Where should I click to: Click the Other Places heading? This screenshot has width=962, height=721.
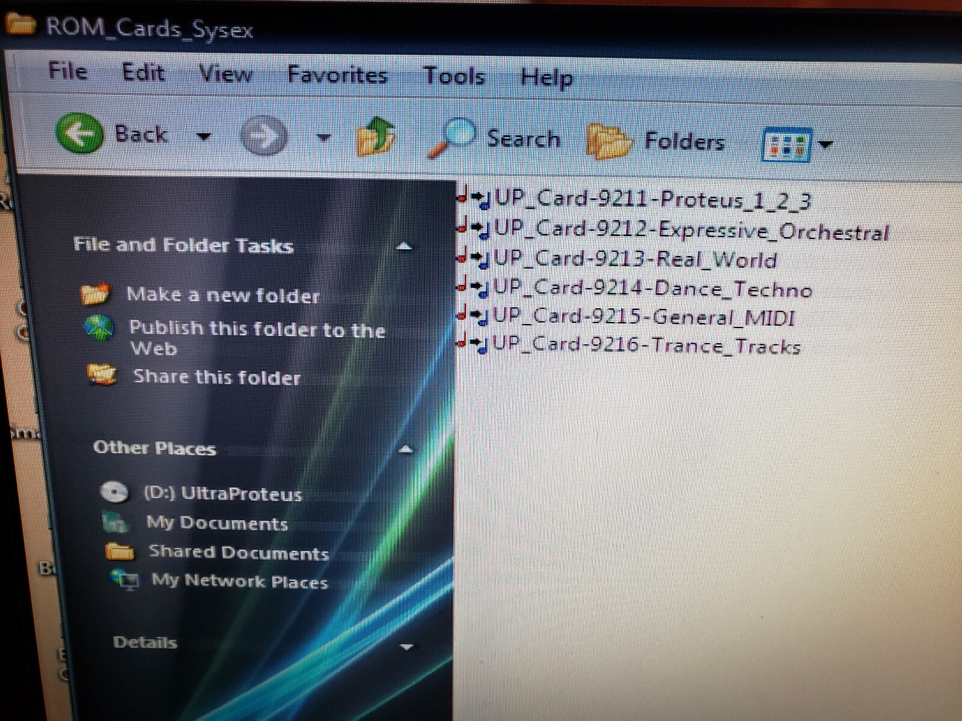click(x=155, y=448)
